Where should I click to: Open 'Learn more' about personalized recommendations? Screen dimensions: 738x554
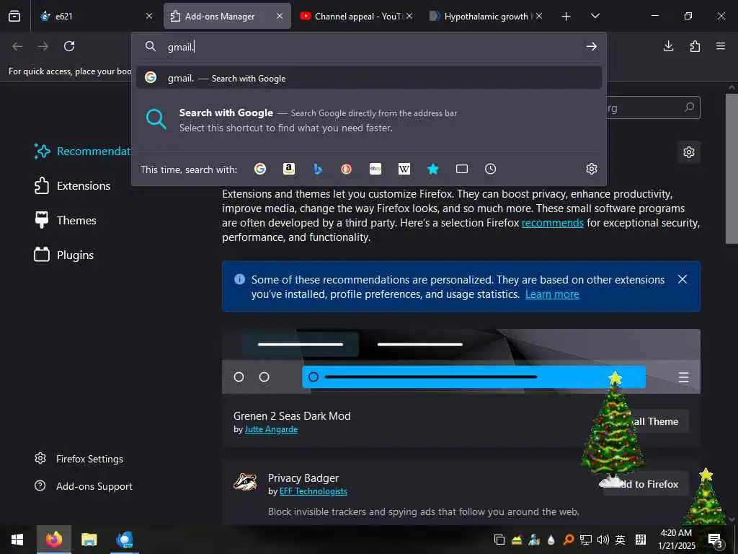552,294
